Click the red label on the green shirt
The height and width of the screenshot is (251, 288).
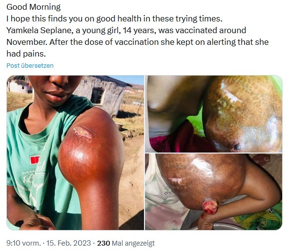coord(35,160)
